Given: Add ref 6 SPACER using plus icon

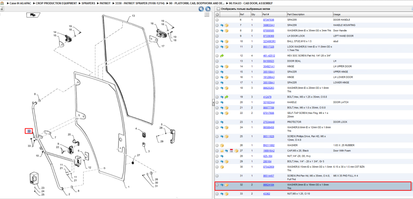Looking at the screenshot, I should click(x=217, y=20).
